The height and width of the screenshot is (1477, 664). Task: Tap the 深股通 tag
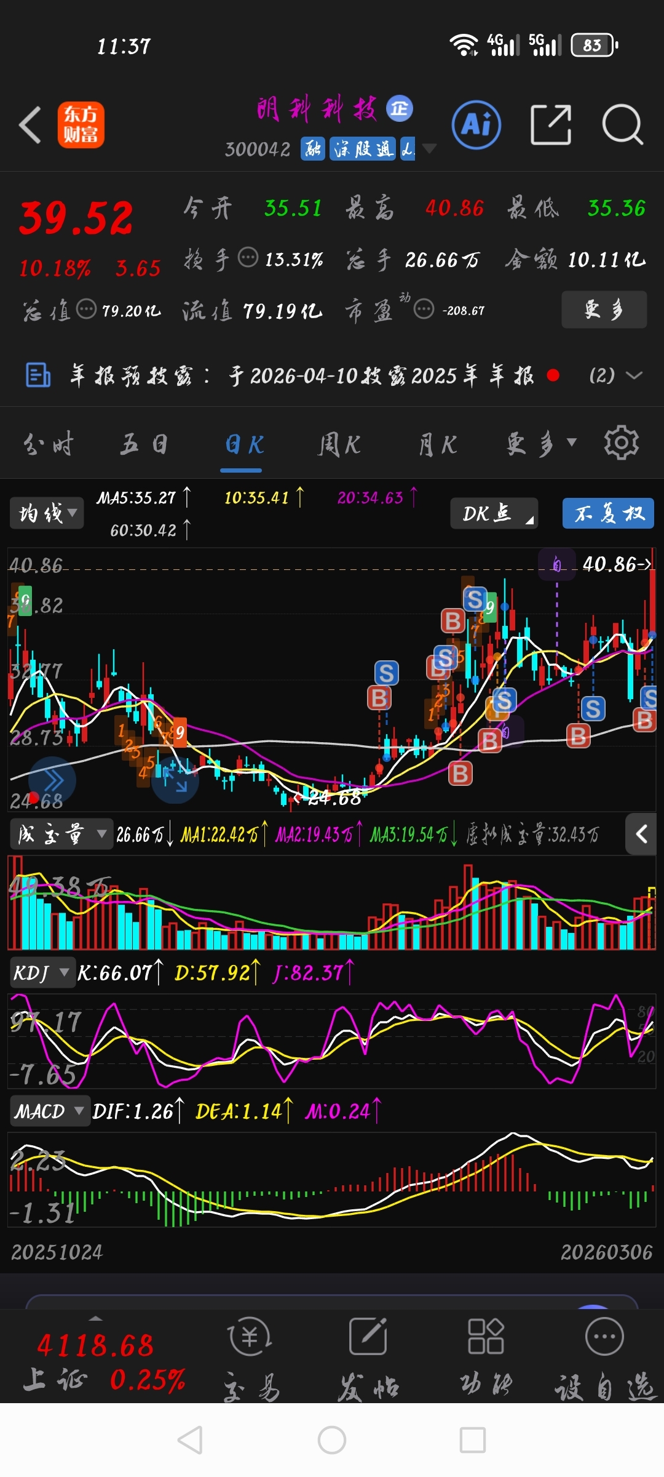pyautogui.click(x=363, y=148)
